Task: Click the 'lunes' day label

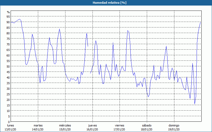Action: [x=11, y=125]
